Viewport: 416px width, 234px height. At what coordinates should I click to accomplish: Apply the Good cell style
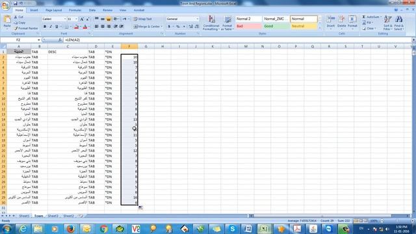[x=276, y=26]
